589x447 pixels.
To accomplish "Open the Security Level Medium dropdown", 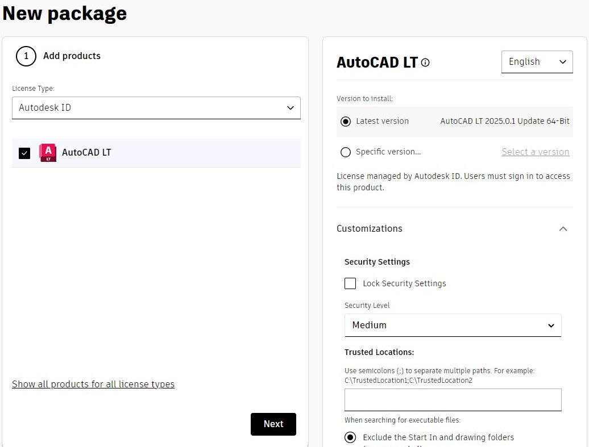I will coord(453,325).
